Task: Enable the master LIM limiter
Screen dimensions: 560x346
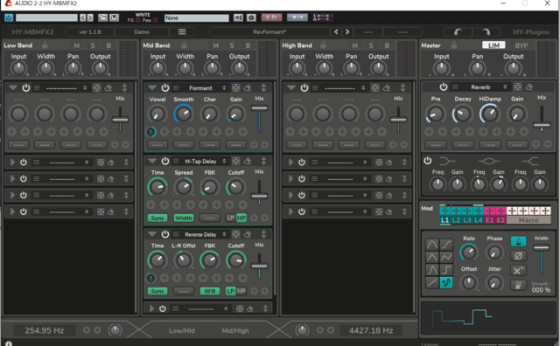Action: pyautogui.click(x=493, y=45)
